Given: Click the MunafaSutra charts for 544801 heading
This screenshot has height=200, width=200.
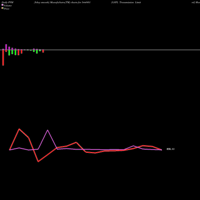Looking at the screenshot, I should [x=62, y=2].
